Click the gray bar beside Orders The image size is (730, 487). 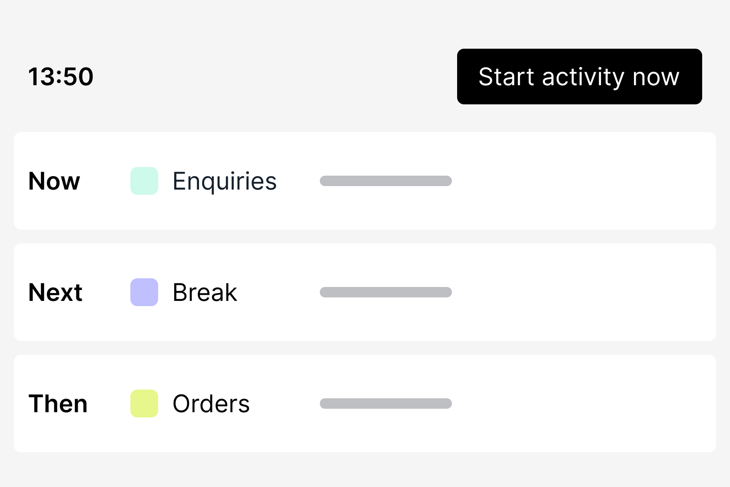(386, 404)
